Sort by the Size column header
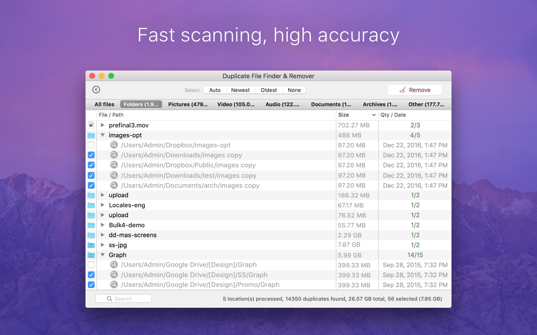 tap(357, 115)
